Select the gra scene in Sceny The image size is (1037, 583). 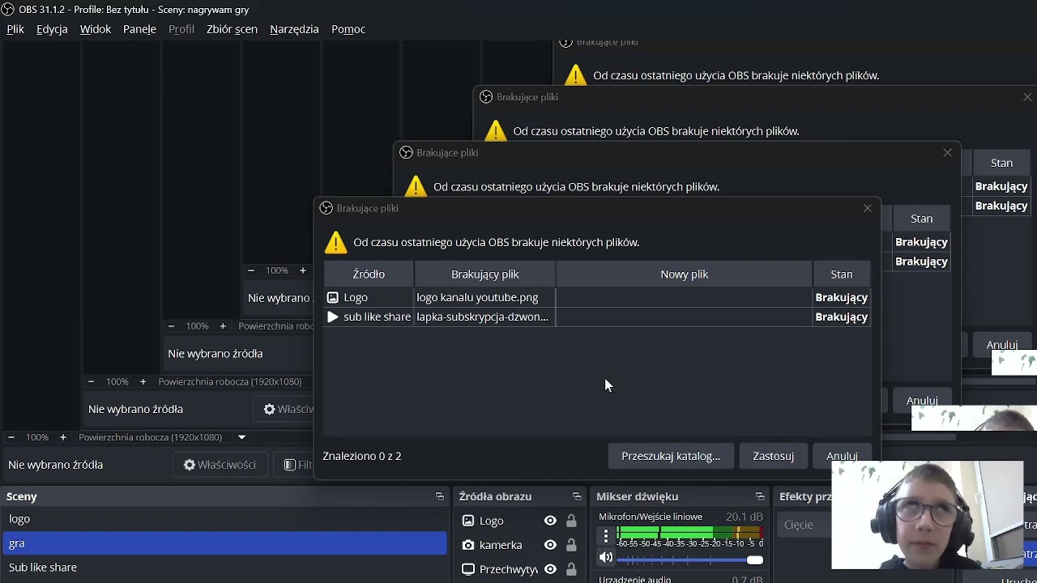[225, 543]
